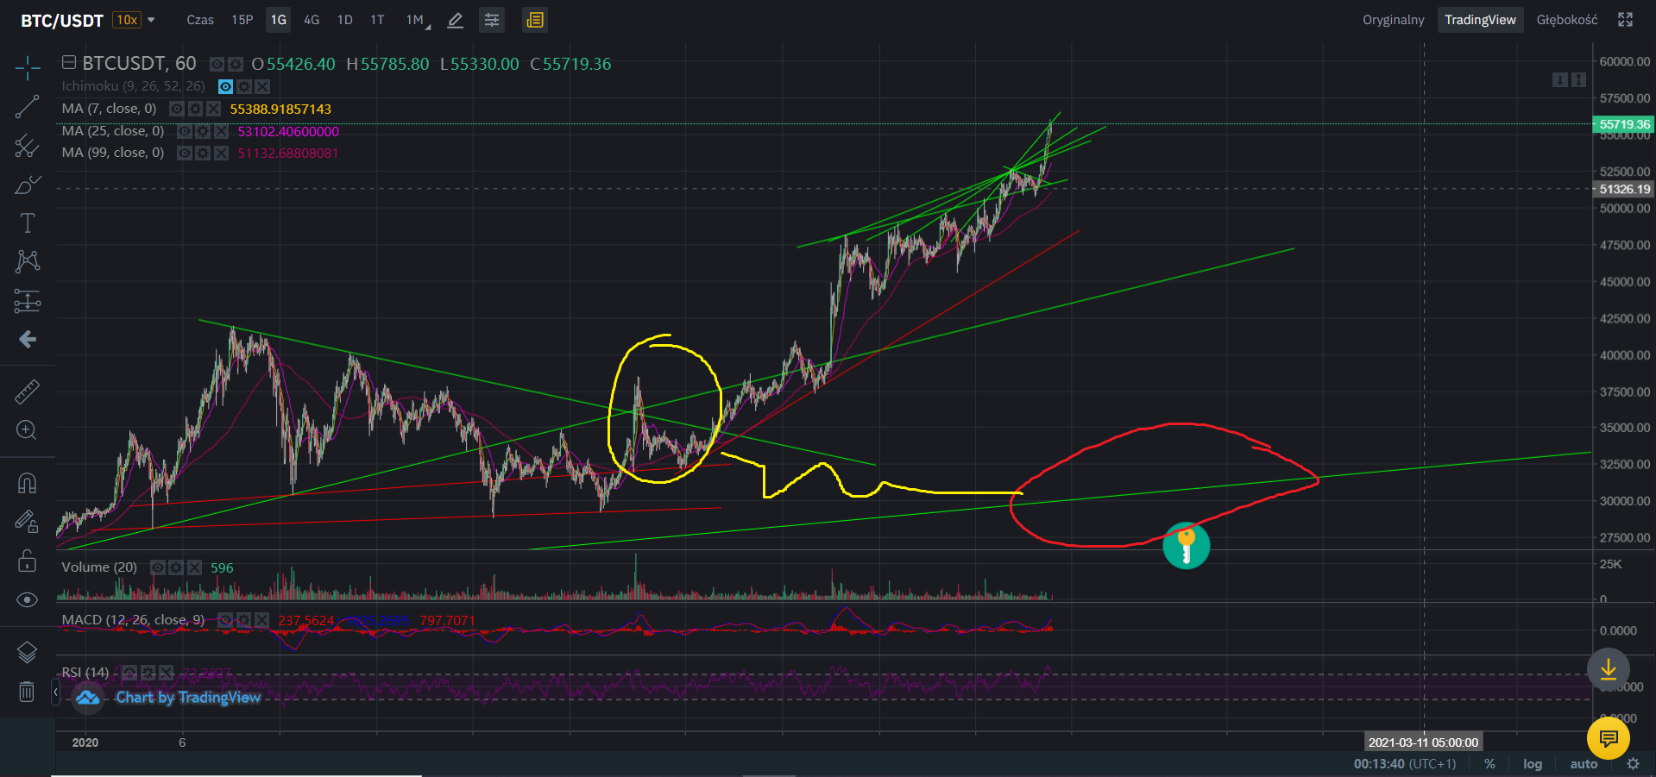
Task: Select the brush drawing tool
Action: pyautogui.click(x=27, y=185)
